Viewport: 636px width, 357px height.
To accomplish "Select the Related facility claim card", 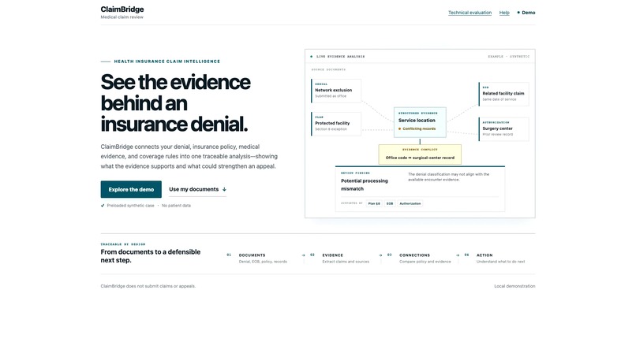I will [503, 94].
